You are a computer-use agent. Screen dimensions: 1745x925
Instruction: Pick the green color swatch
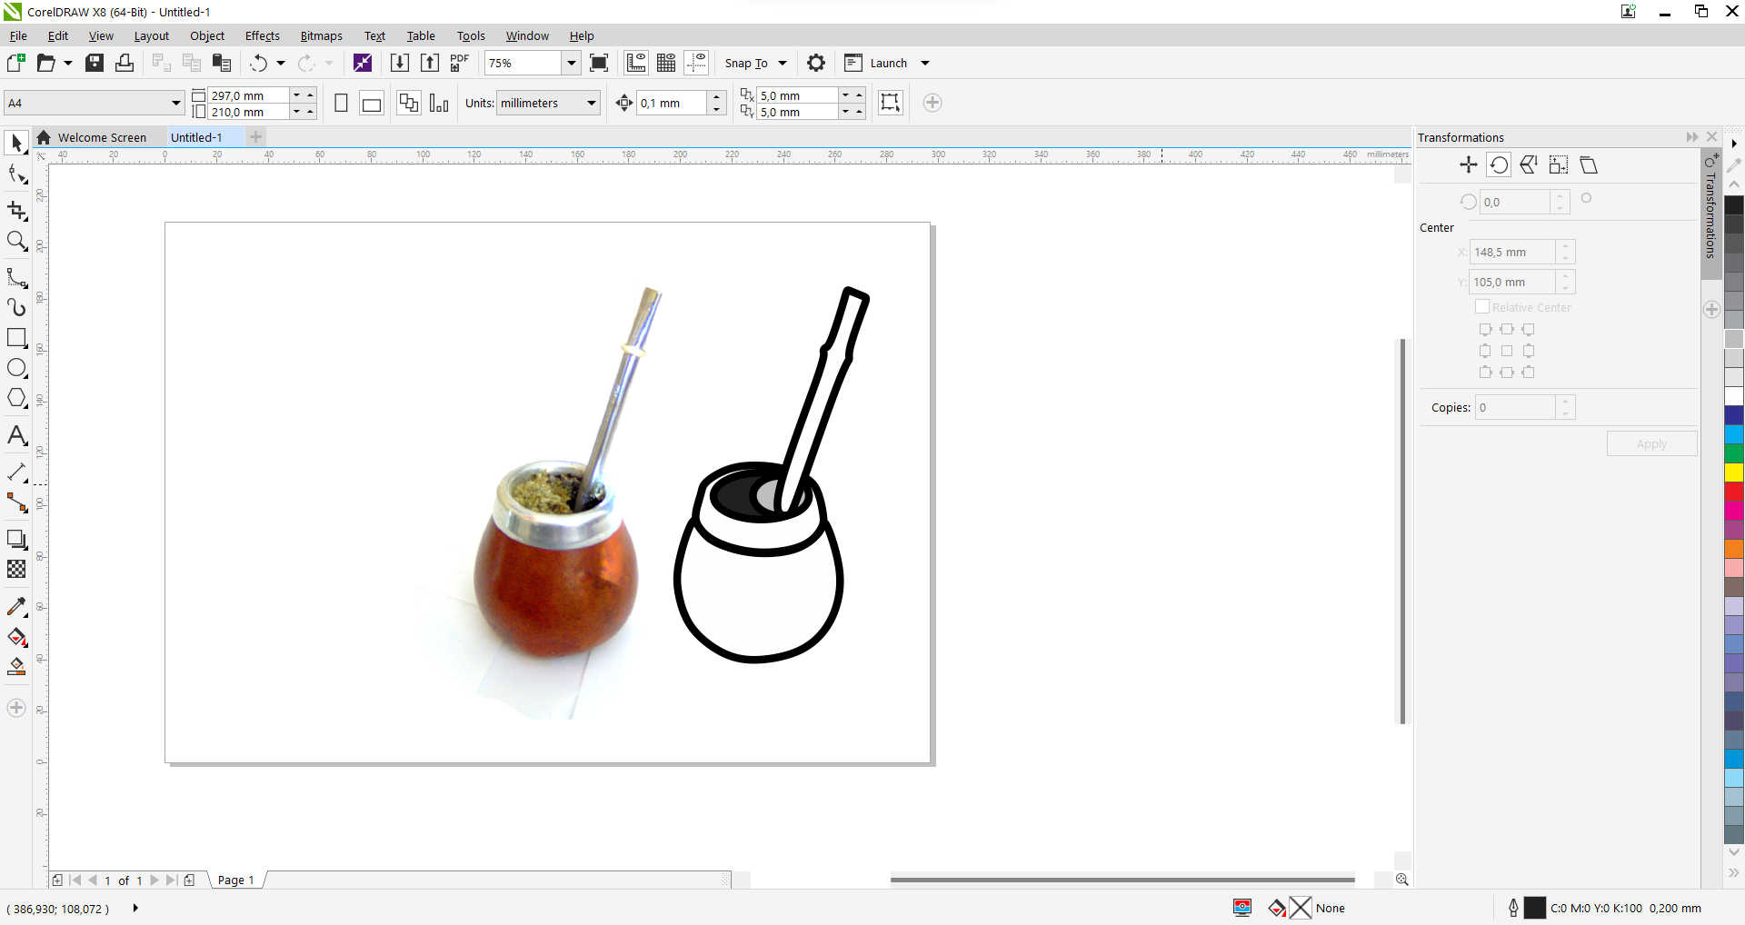(x=1734, y=453)
